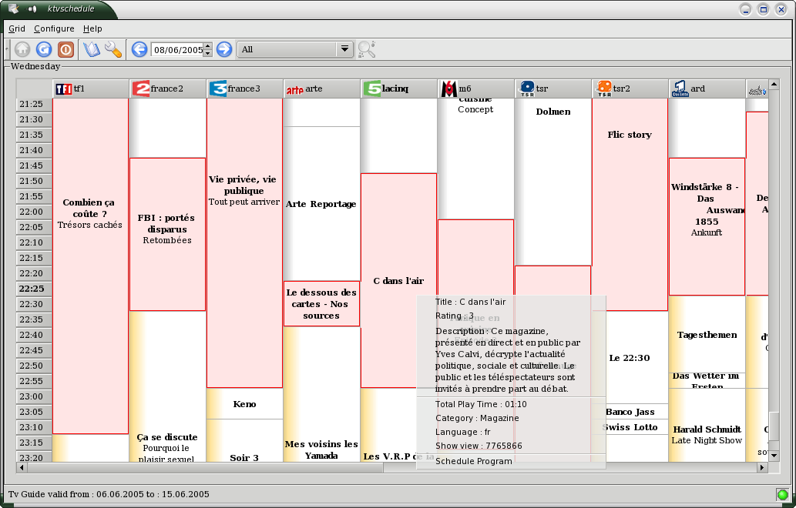Click the 21:25 time row label
Viewport: 796px width, 508px height.
[x=34, y=104]
